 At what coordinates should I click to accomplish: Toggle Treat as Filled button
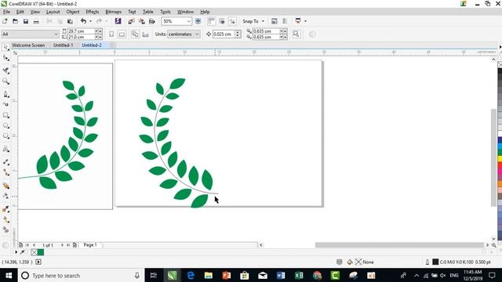[296, 34]
